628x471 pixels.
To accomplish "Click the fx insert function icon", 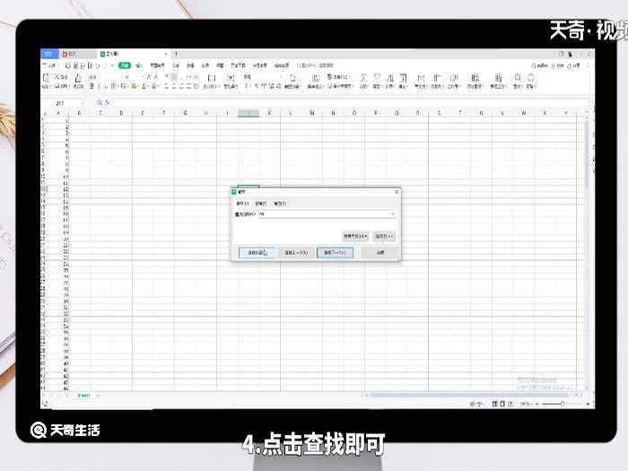I will pos(107,103).
